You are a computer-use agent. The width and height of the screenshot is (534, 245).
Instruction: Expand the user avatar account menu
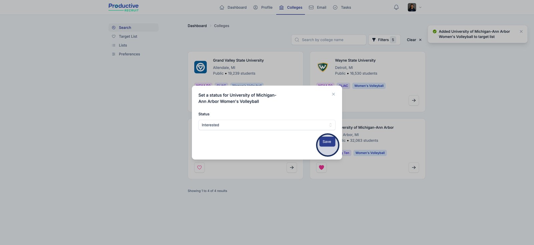pos(414,7)
